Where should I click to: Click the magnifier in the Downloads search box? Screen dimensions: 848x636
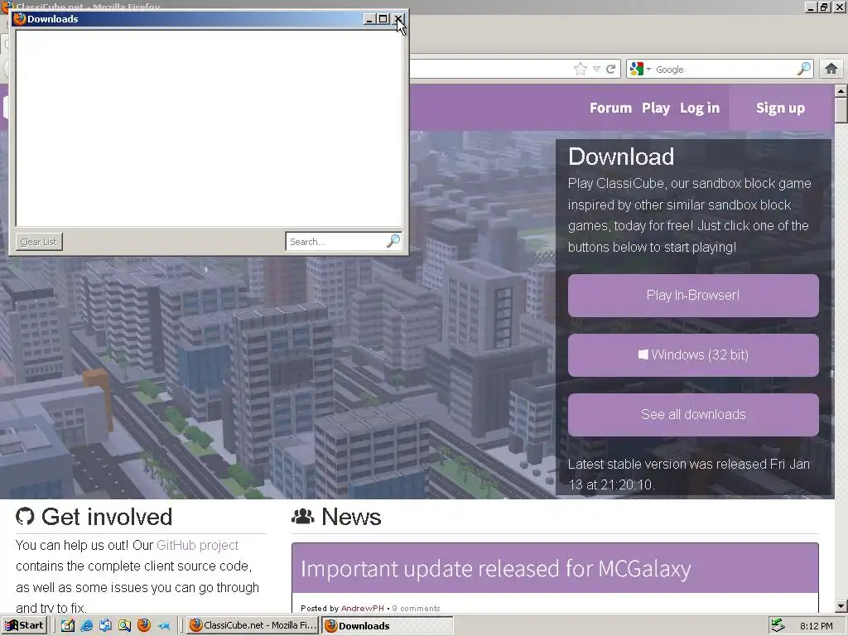[x=393, y=241]
